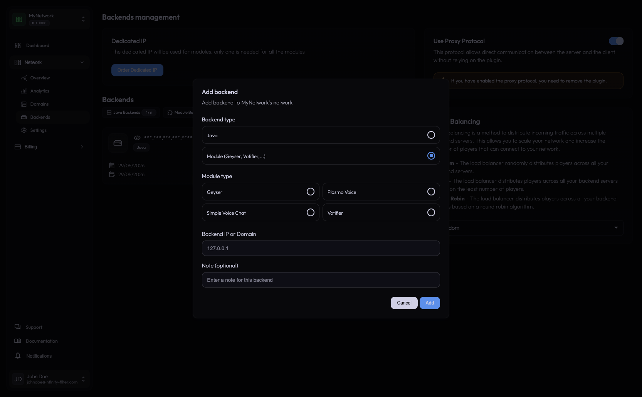
Task: Go to Domains menu item
Action: pos(39,104)
